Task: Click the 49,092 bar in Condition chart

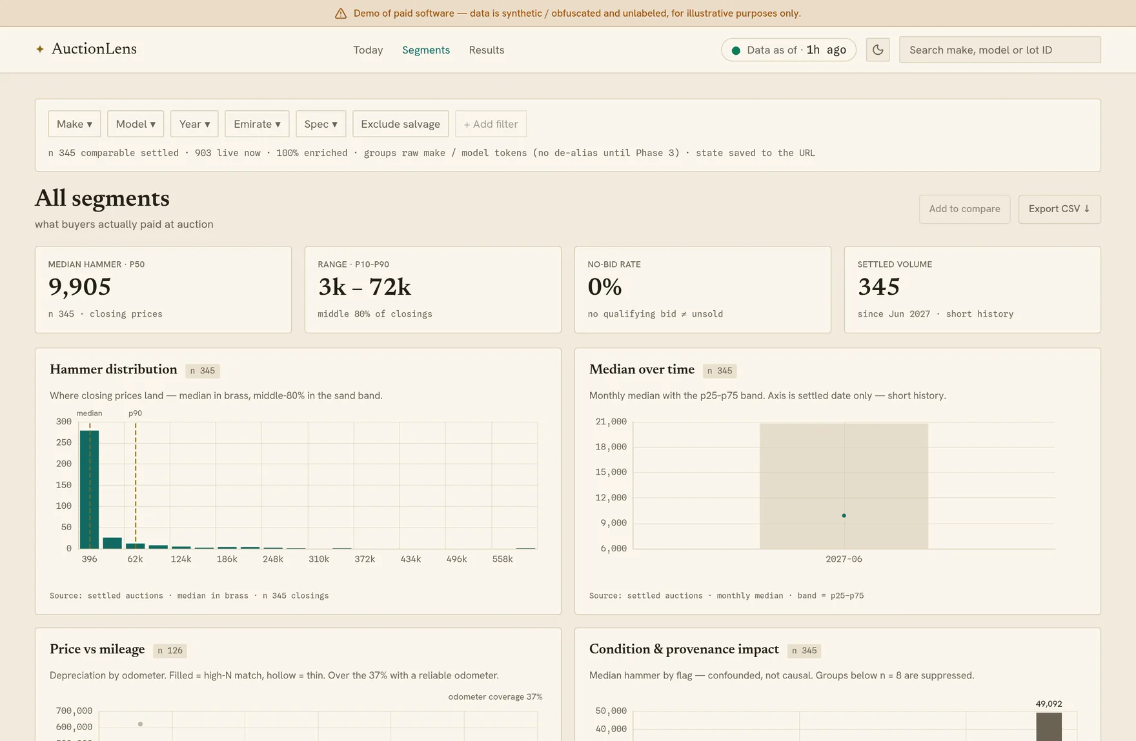Action: pyautogui.click(x=1049, y=727)
